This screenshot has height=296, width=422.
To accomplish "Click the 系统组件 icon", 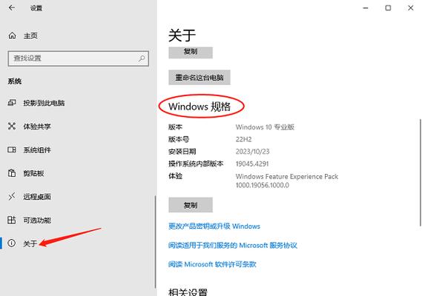I will click(12, 149).
